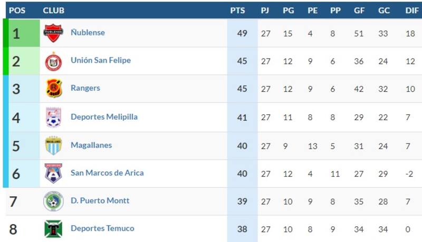Click the GF column header
422x242 pixels.
tap(359, 10)
